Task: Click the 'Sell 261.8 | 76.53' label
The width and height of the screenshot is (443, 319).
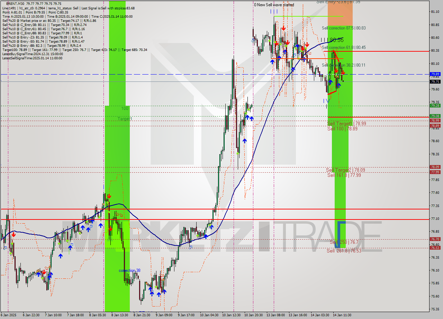Action: pos(344,251)
